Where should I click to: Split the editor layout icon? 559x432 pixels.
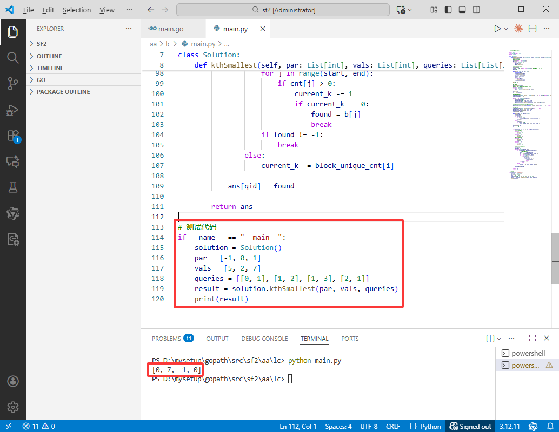click(533, 29)
